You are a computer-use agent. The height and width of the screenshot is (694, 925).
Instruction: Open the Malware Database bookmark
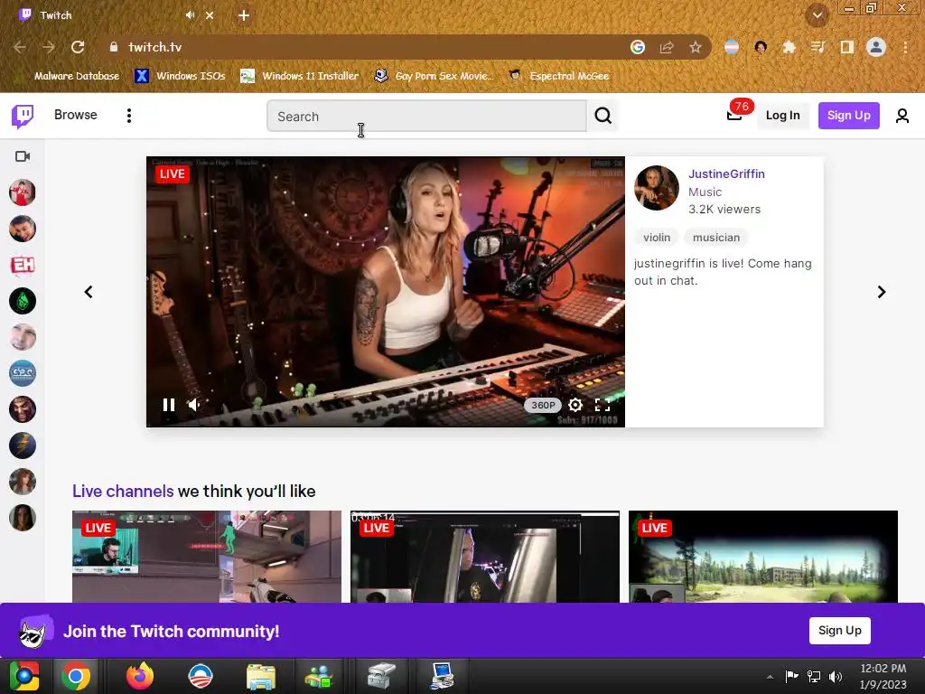69,76
